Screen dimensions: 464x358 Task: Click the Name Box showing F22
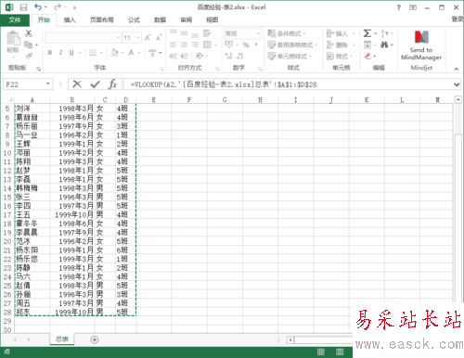[24, 84]
